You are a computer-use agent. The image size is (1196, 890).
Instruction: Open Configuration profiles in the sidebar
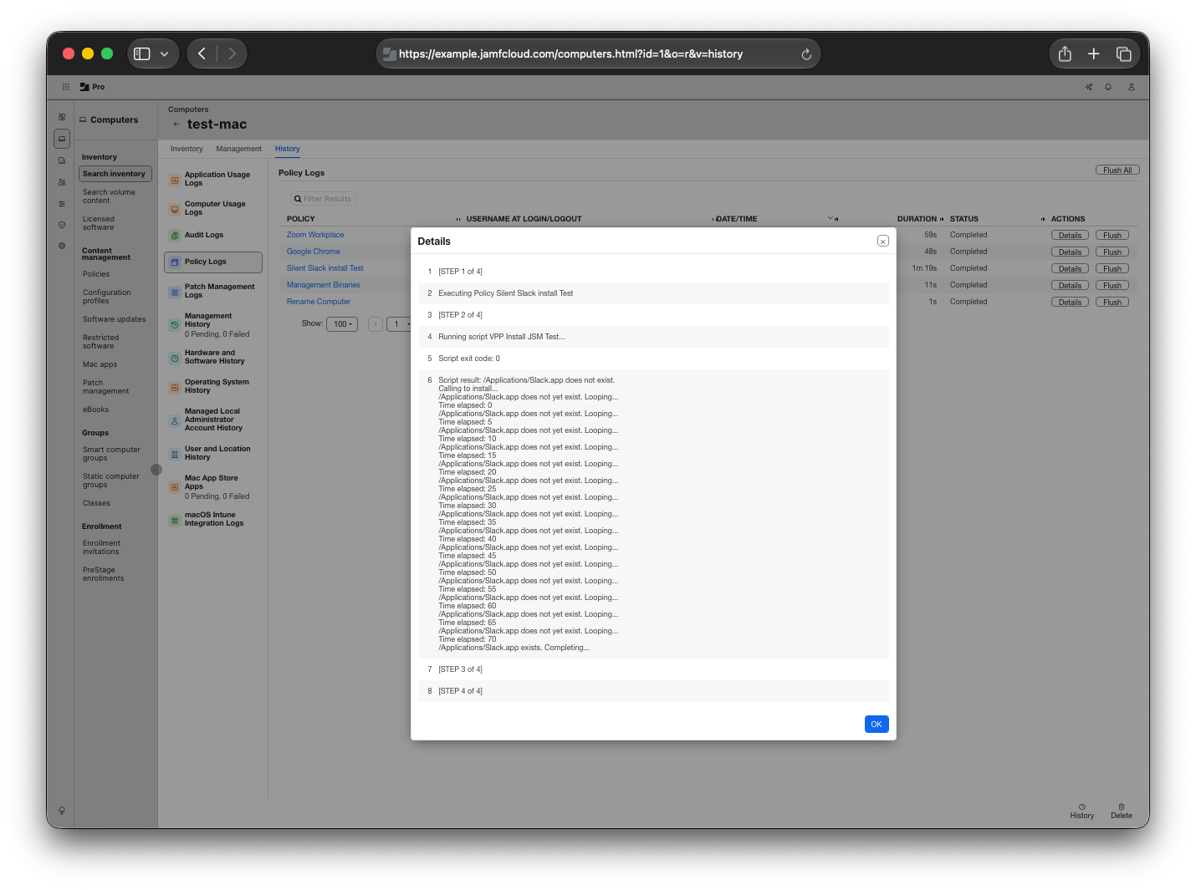click(107, 297)
